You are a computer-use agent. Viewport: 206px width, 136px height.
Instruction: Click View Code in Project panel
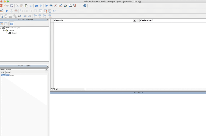[x=2, y=24]
